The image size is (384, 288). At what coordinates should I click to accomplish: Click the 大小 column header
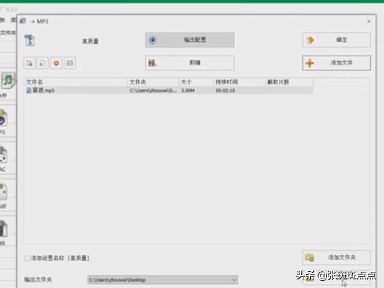coord(196,82)
